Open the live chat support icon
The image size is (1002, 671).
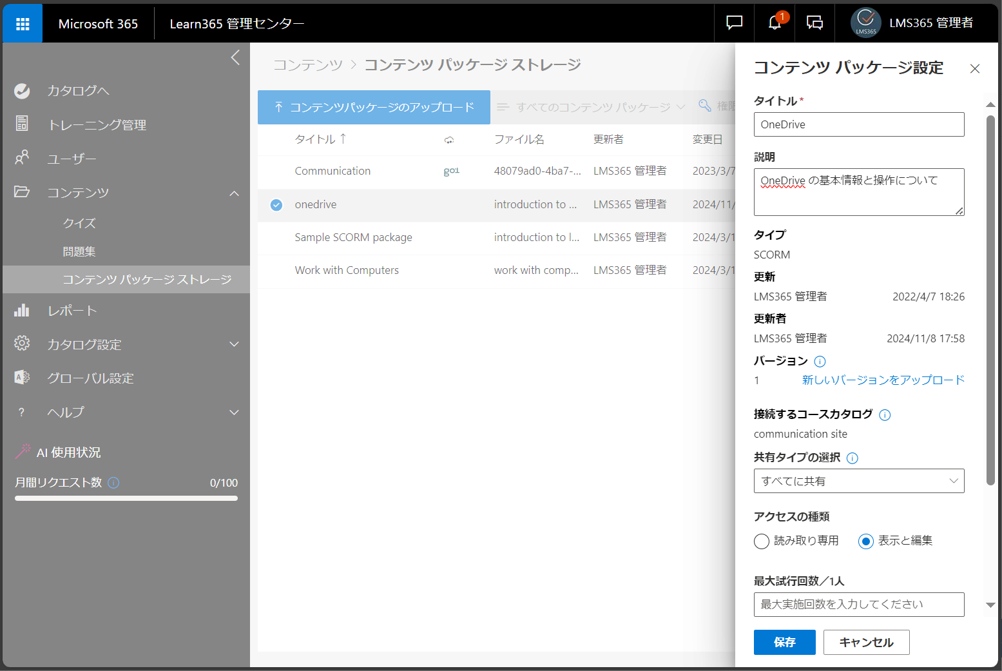tap(814, 23)
